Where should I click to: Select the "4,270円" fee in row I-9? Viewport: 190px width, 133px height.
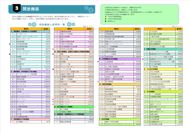click(x=179, y=46)
